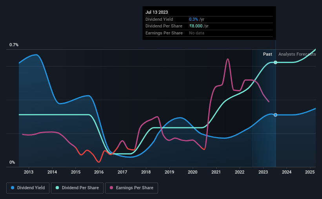Click the pink Earnings Per Share legend dot
This screenshot has width=322, height=199.
[111, 188]
